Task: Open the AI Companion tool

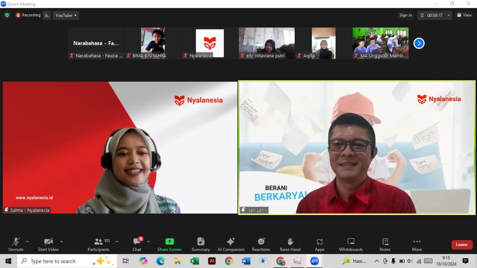Action: (x=231, y=244)
